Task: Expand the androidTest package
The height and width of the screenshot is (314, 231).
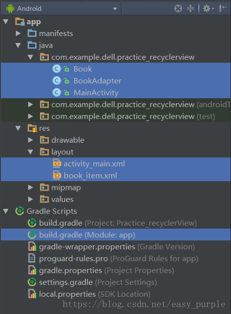Action: (x=31, y=104)
